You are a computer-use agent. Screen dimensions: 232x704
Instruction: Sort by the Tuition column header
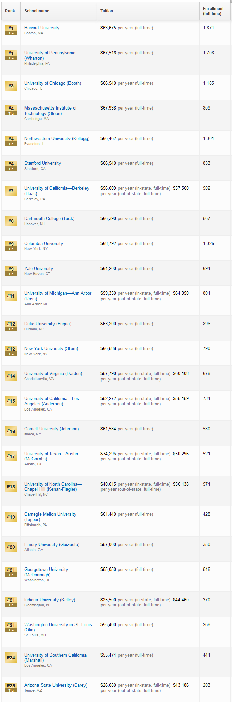pos(107,11)
